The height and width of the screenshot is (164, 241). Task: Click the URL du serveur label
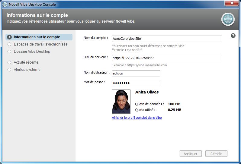tap(96, 57)
